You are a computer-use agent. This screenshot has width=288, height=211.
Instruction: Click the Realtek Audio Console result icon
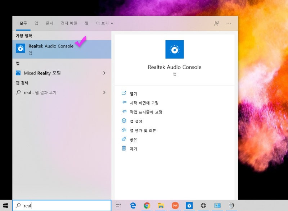point(21,48)
